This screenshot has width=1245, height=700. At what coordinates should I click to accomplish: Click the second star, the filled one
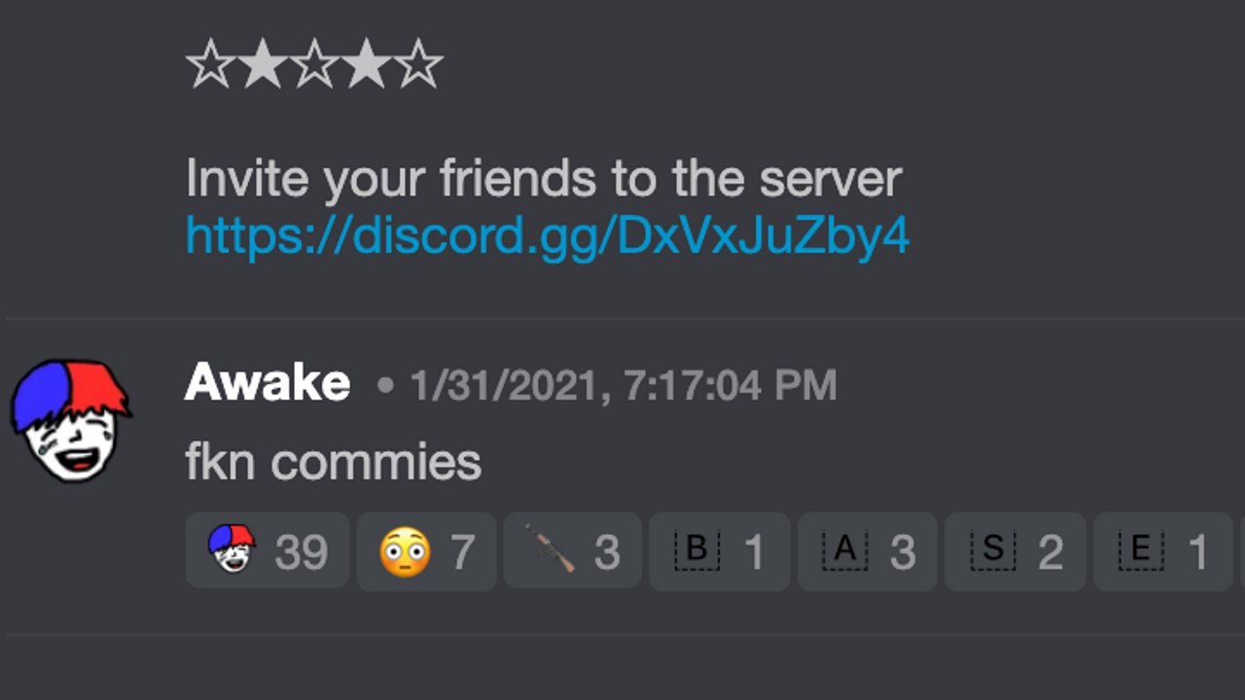[x=263, y=64]
